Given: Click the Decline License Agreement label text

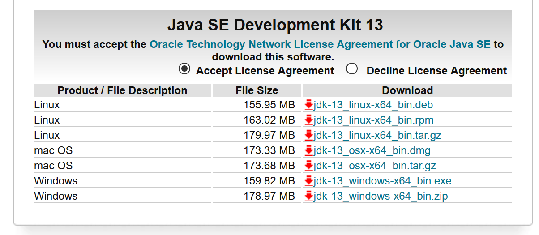Looking at the screenshot, I should tap(436, 71).
